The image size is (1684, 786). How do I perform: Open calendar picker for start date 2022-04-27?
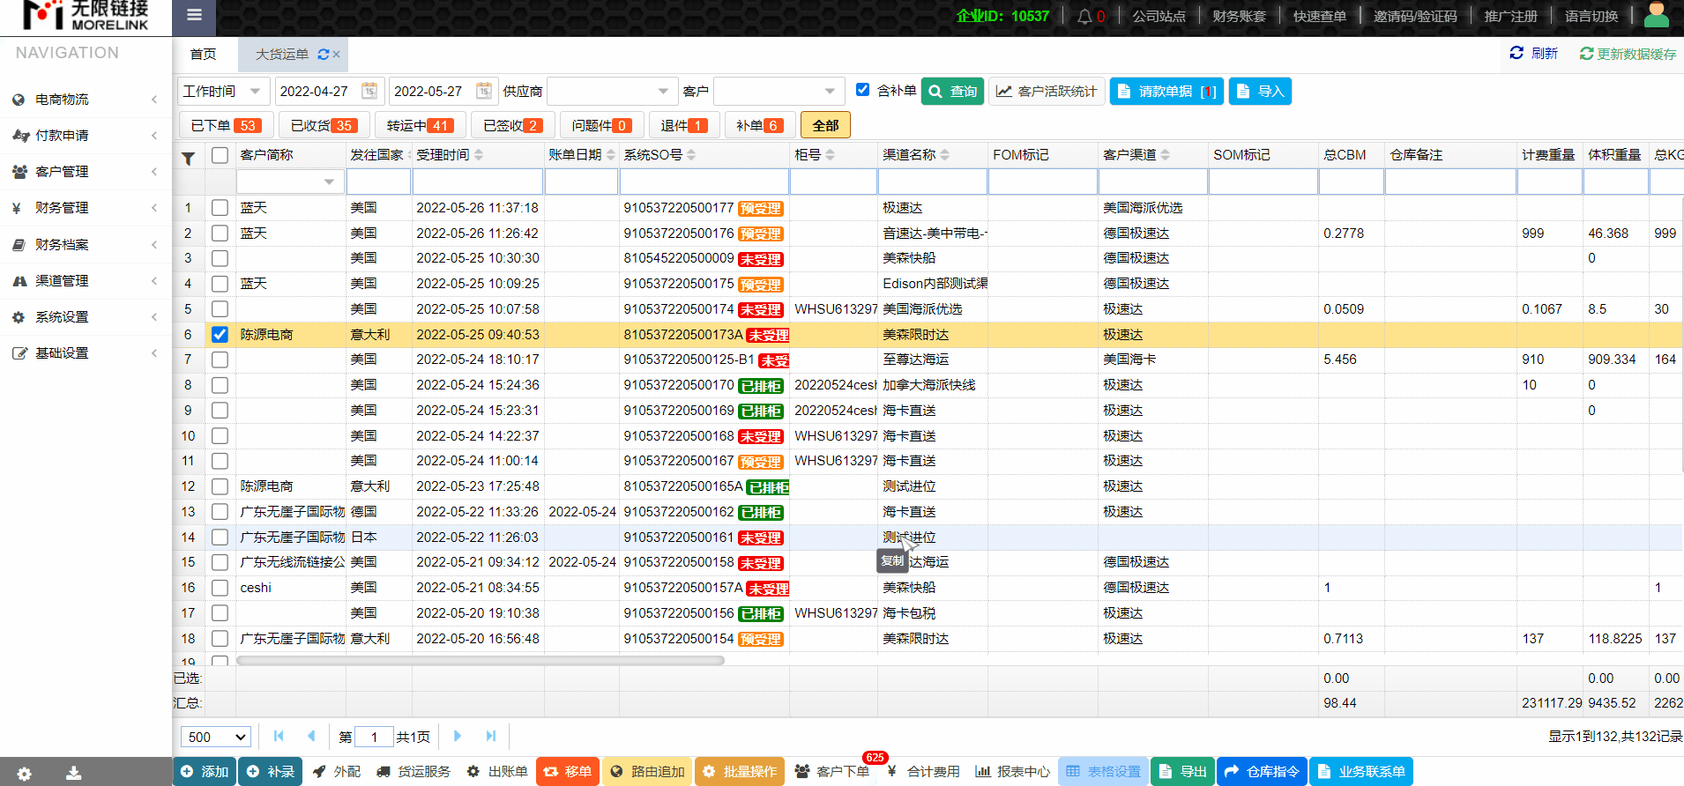tap(369, 91)
